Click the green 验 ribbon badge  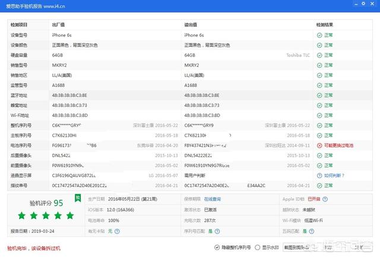pos(78,198)
